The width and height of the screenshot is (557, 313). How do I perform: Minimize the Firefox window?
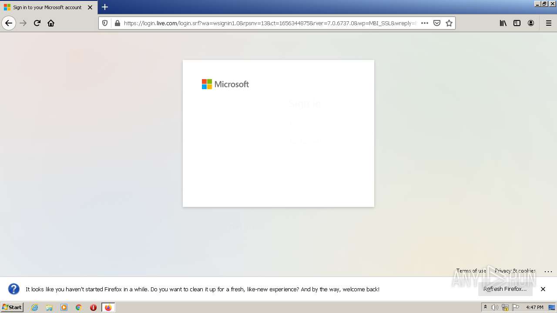[537, 3]
